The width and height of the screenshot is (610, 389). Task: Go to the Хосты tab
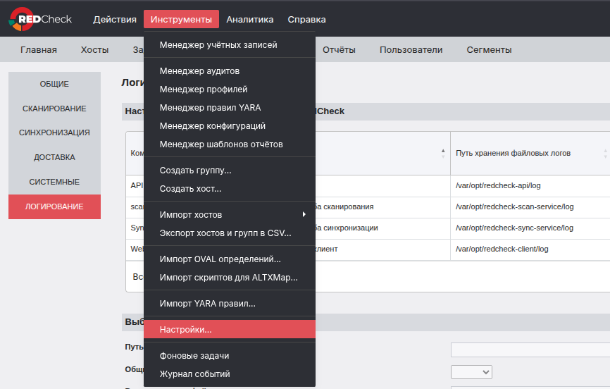pyautogui.click(x=94, y=50)
